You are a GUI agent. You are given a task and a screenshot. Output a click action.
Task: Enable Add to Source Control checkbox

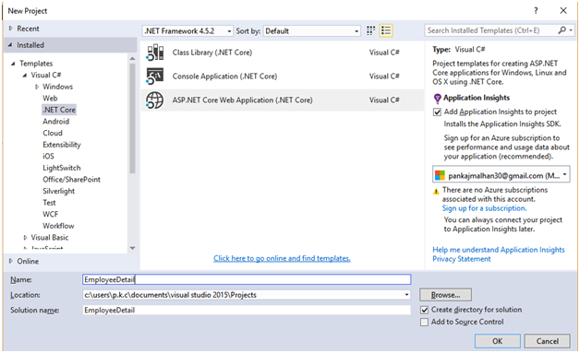coord(424,323)
